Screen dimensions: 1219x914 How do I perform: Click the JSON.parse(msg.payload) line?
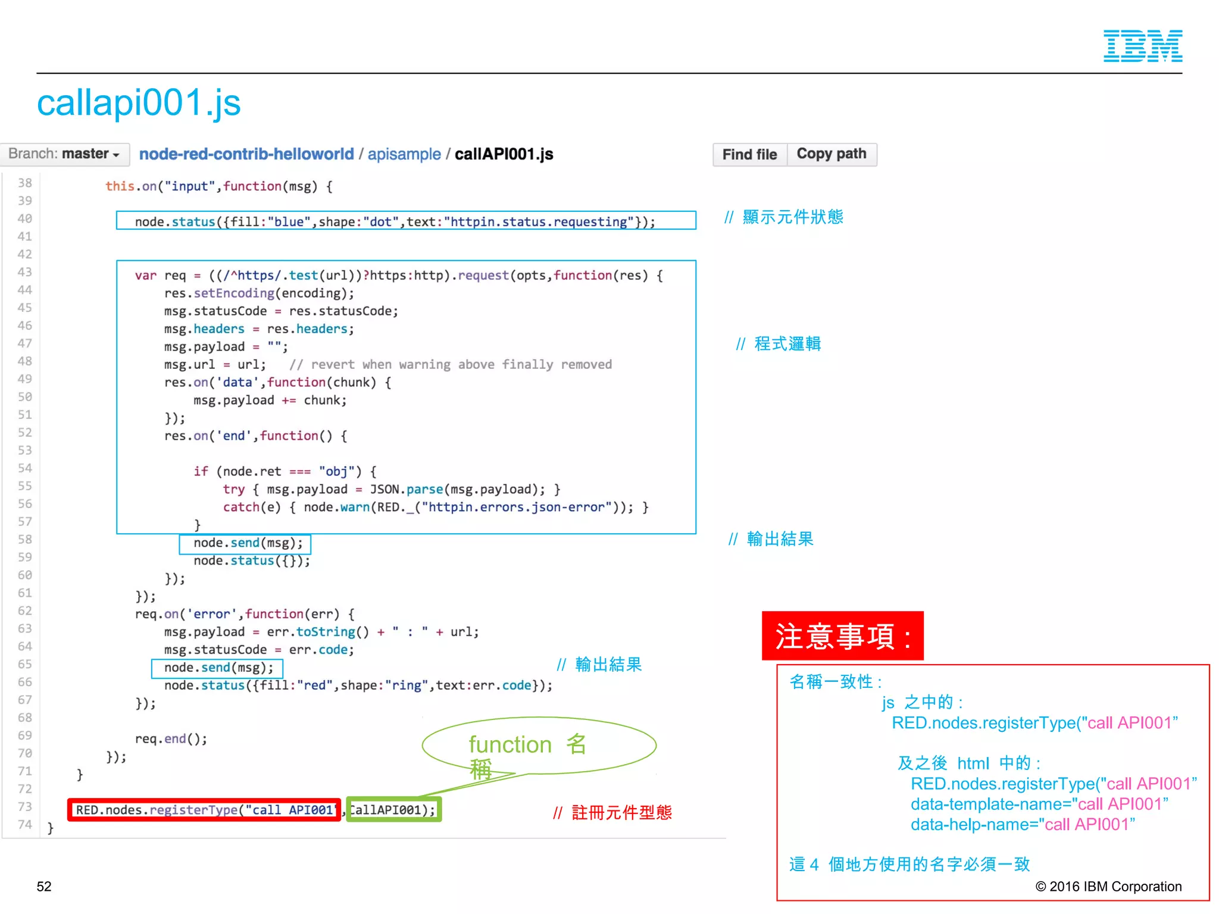coord(392,490)
